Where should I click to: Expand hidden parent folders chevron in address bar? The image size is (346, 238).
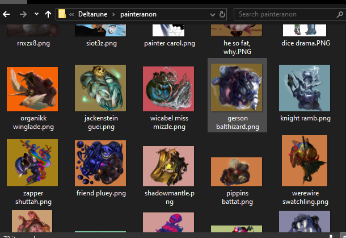pos(71,15)
